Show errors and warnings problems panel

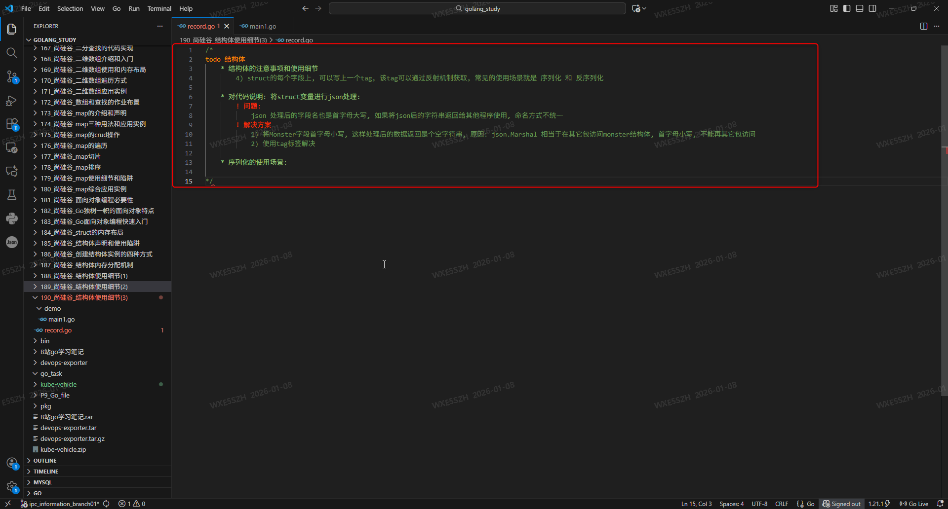(132, 504)
